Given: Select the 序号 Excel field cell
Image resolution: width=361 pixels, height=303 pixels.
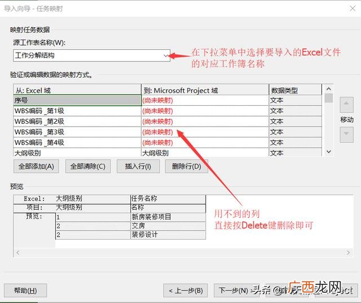Looking at the screenshot, I should click(77, 101).
